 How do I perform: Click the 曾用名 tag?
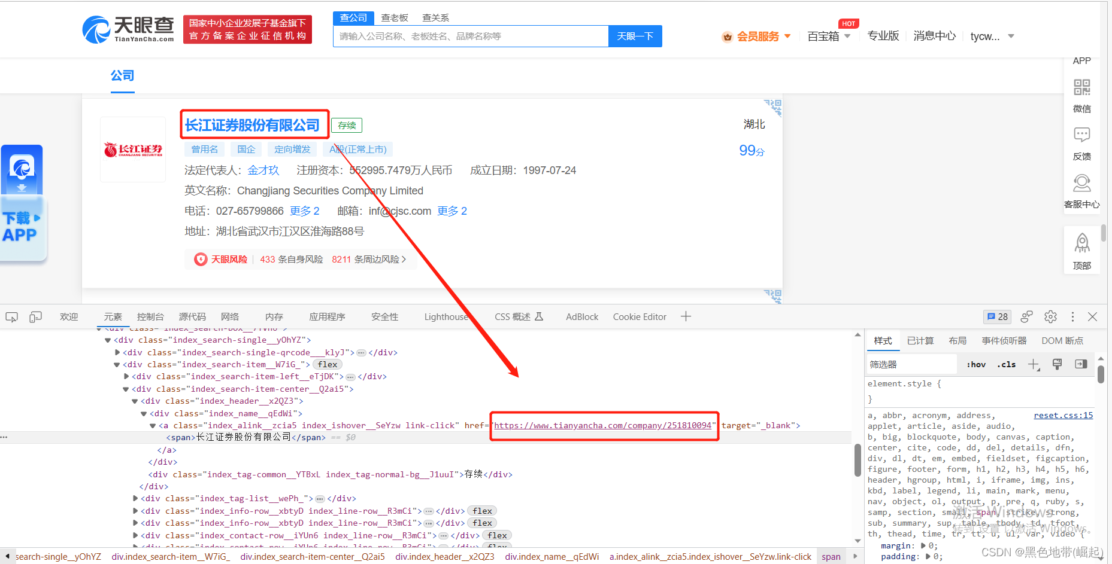coord(205,150)
